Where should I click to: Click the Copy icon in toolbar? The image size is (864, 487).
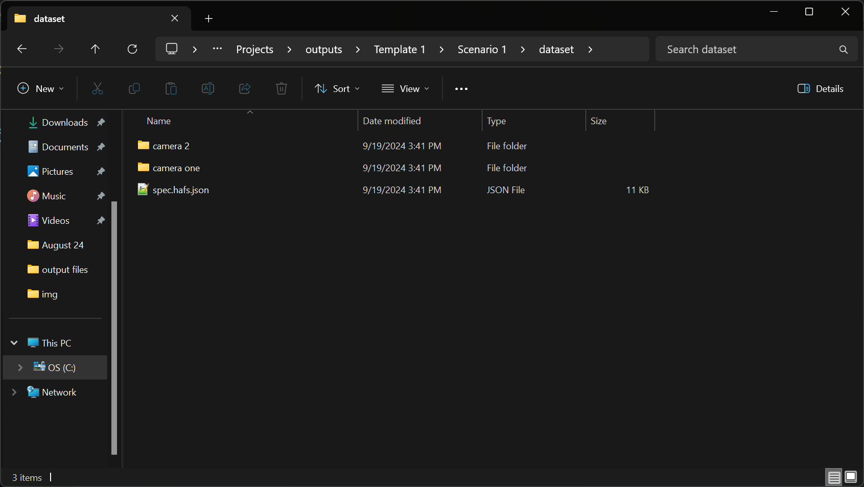[134, 88]
